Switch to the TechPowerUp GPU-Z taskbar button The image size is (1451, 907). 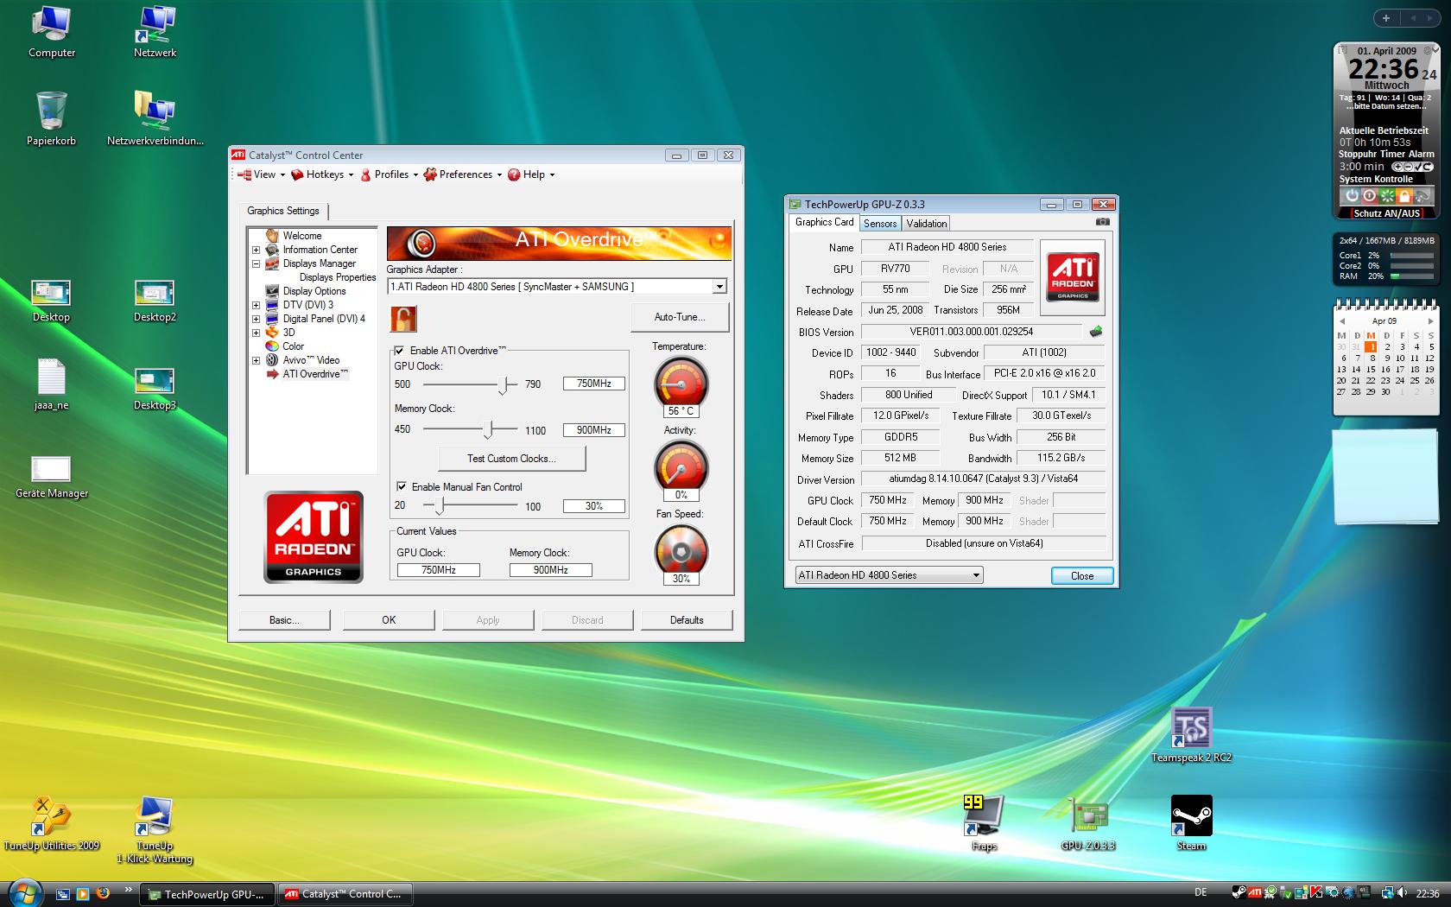pos(208,894)
